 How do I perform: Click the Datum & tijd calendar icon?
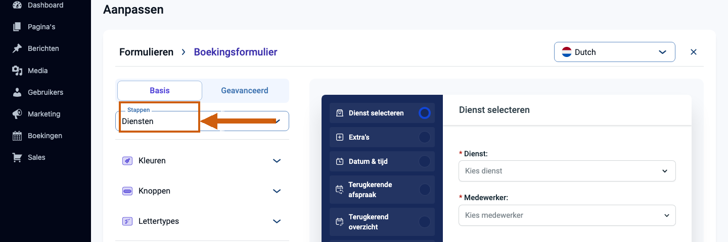click(x=340, y=162)
